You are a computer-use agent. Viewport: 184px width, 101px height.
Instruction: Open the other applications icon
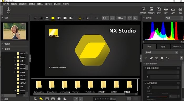[151, 9]
